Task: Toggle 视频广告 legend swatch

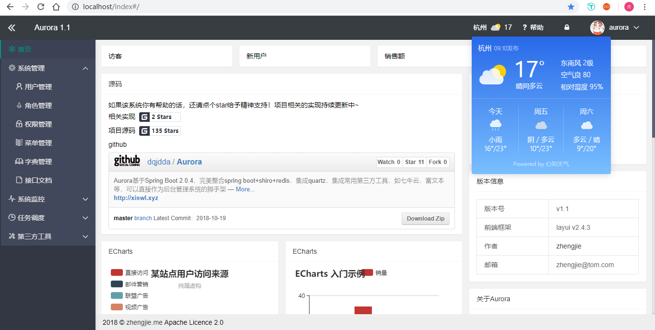Action: pyautogui.click(x=117, y=307)
